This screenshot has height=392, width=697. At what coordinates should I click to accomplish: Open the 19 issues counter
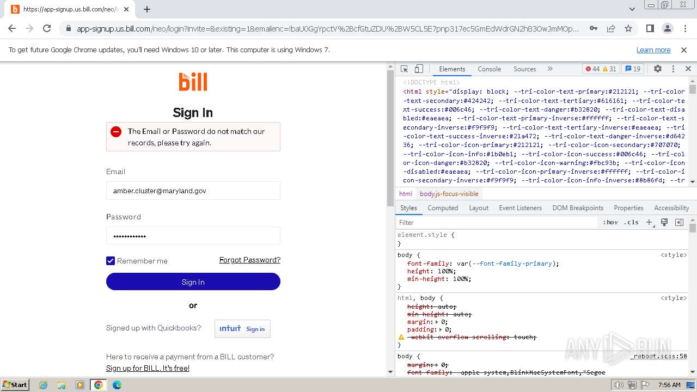tap(633, 69)
